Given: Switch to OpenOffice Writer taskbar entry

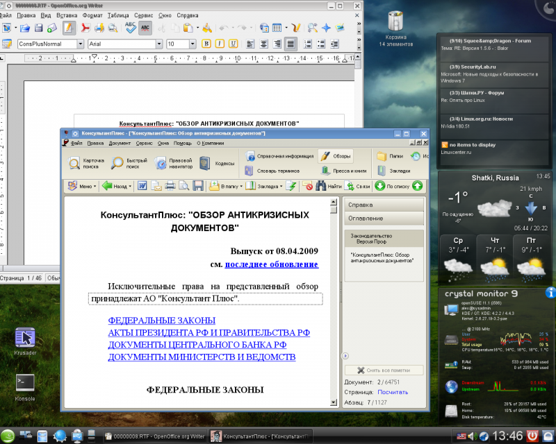Looking at the screenshot, I should tap(154, 436).
